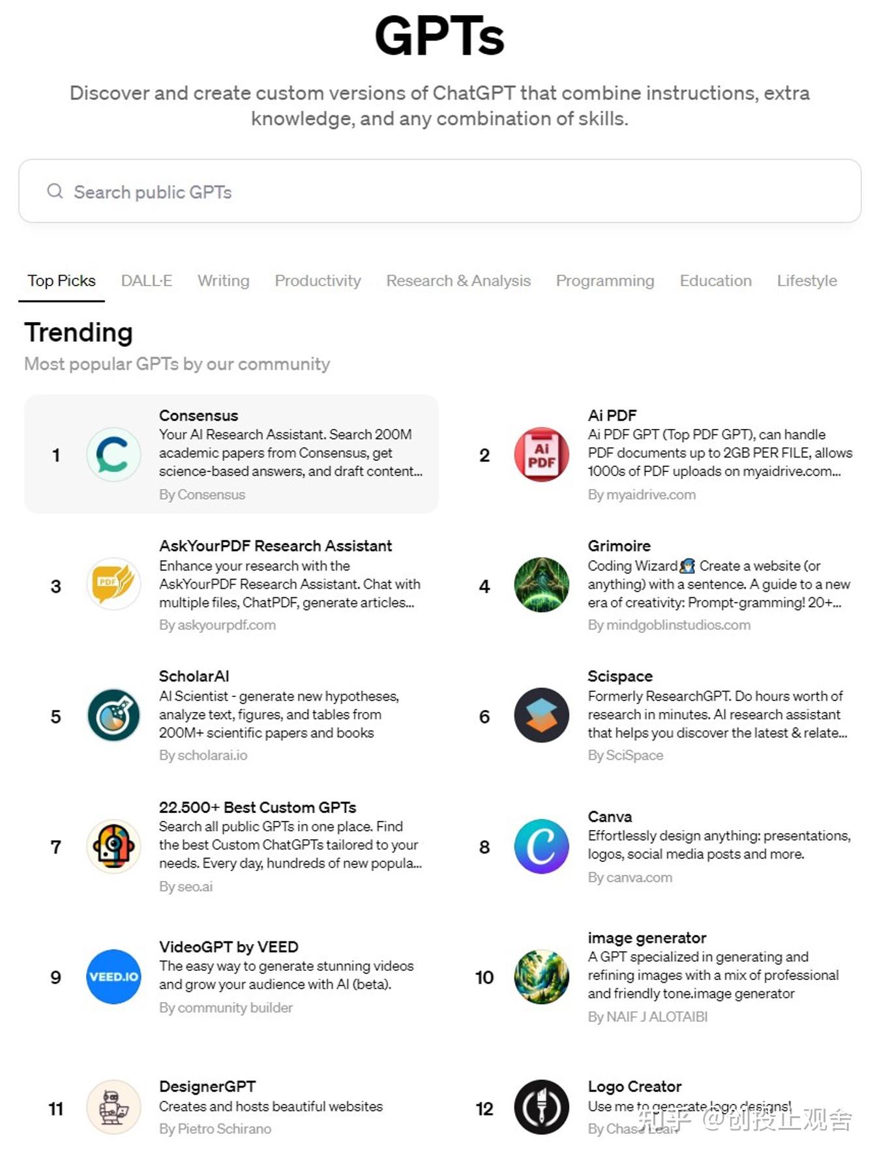875x1156 pixels.
Task: Open the VEED.IO blue icon
Action: point(113,976)
